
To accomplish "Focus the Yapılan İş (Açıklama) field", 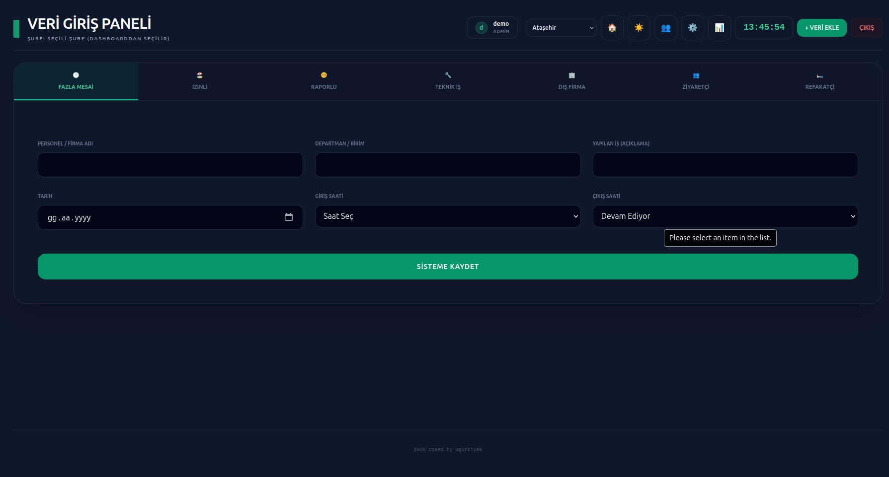I will [725, 165].
